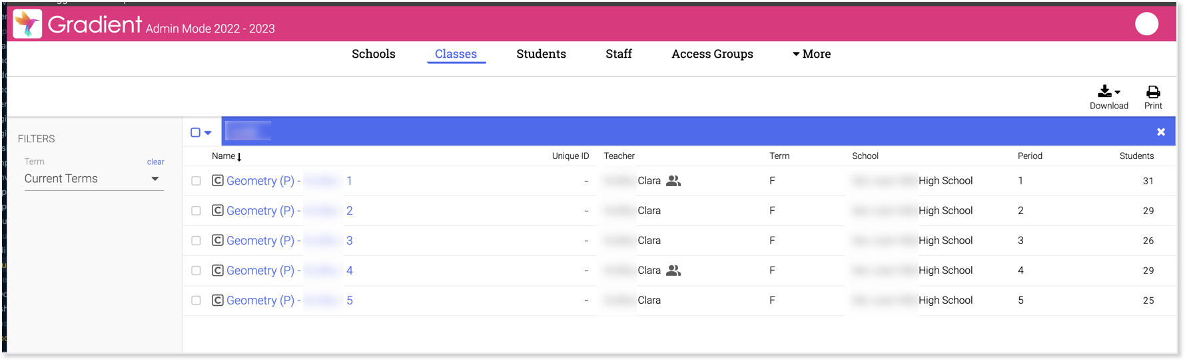This screenshot has width=1185, height=361.
Task: Expand the Current Terms dropdown
Action: 94,179
